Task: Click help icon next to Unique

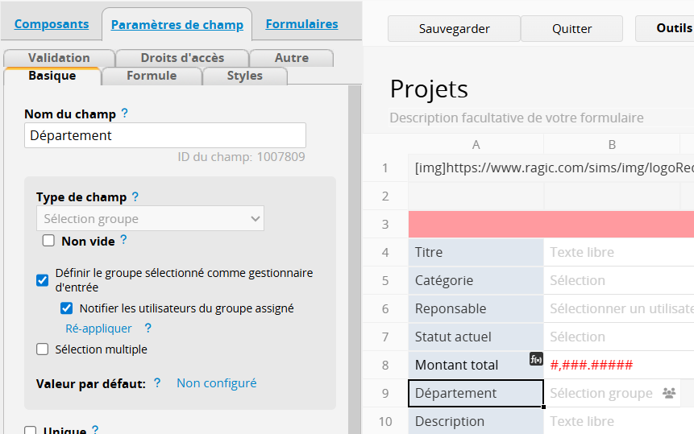Action: pos(95,430)
